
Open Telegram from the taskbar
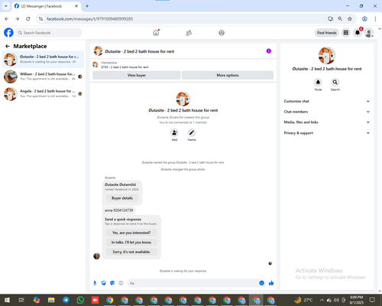(x=66, y=300)
